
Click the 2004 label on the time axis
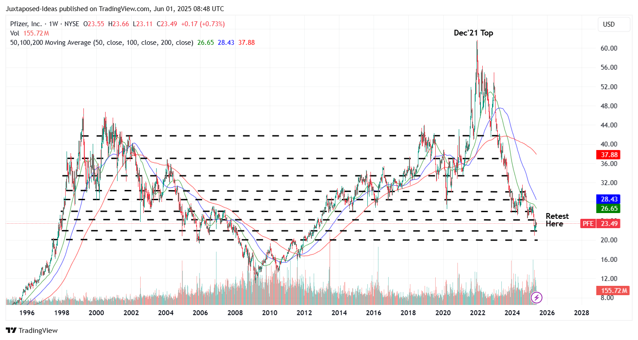tap(166, 313)
